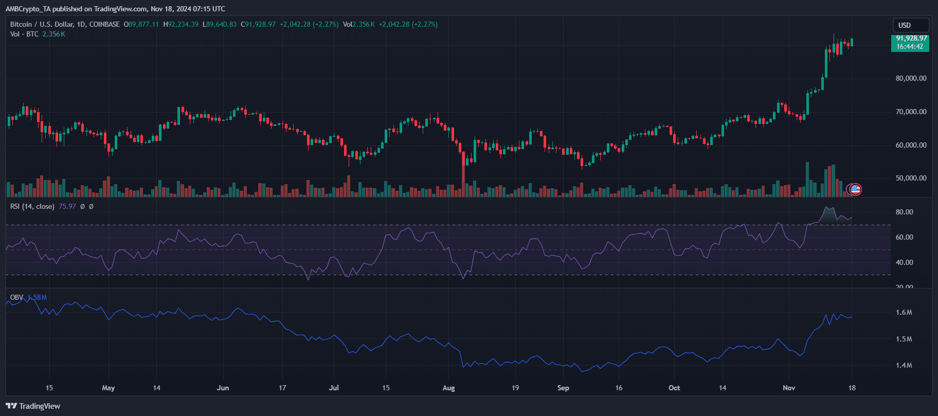Click the RSI 80.00 scale label

tap(905, 212)
